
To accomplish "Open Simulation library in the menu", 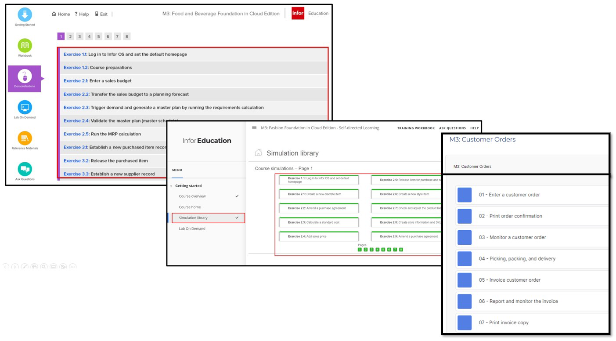I will tap(193, 218).
